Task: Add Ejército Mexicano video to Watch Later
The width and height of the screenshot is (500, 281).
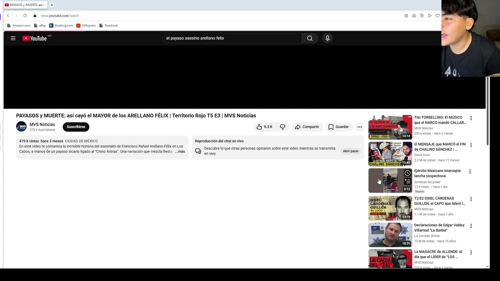Action: click(x=407, y=173)
